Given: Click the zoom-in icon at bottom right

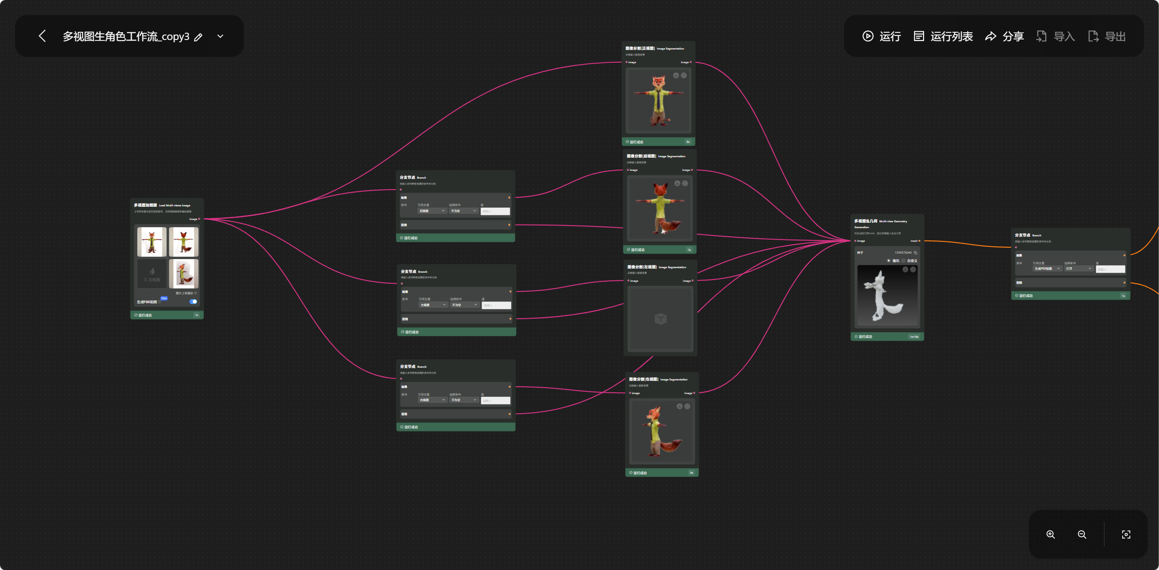Looking at the screenshot, I should click(x=1050, y=535).
